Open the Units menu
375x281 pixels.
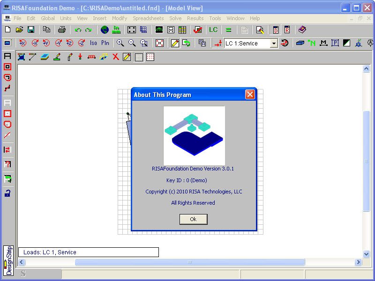(66, 18)
